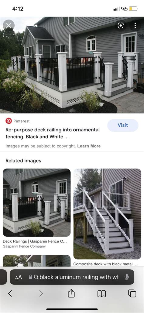The width and height of the screenshot is (144, 313).
Task: Tap the main gray house deck image
Action: [x=72, y=65]
